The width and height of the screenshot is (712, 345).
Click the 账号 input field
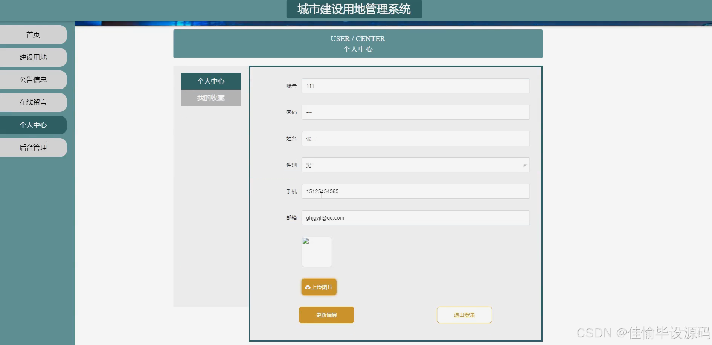(x=416, y=86)
